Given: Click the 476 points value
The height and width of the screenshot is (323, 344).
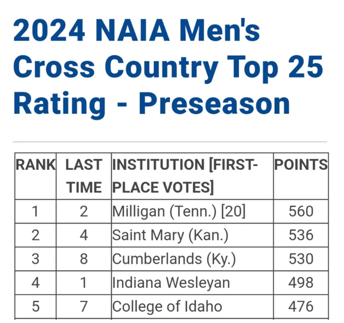Looking at the screenshot, I should coord(301,306).
